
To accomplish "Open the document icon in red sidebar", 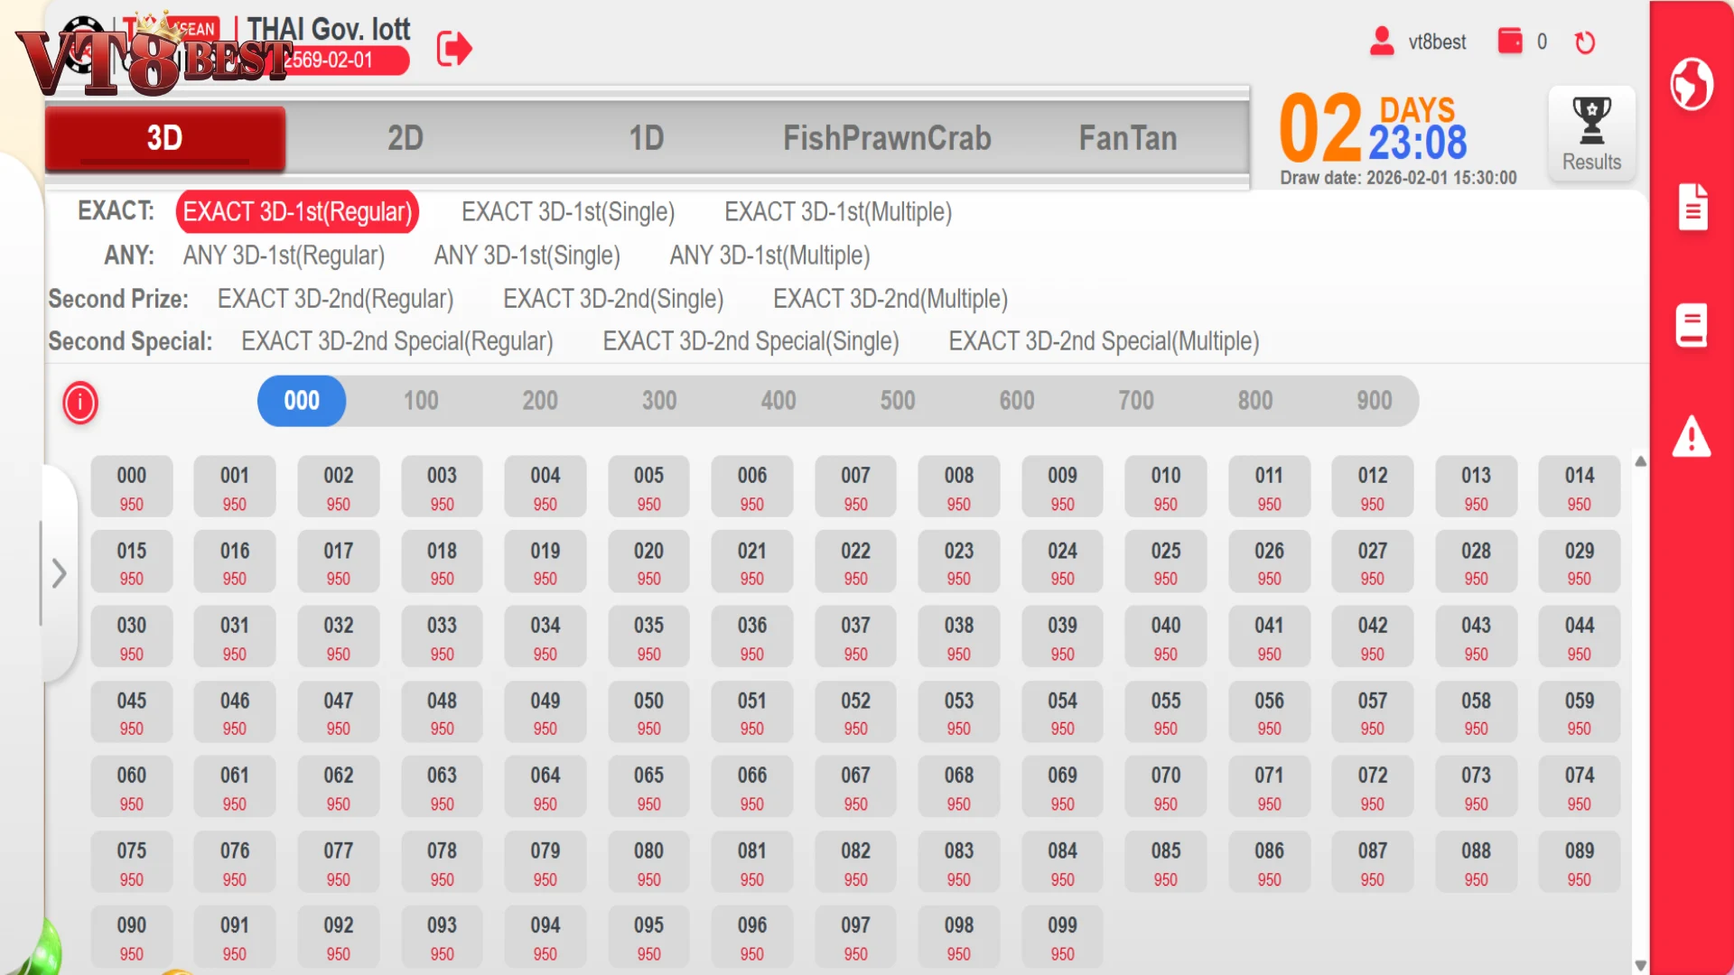I will (1692, 207).
